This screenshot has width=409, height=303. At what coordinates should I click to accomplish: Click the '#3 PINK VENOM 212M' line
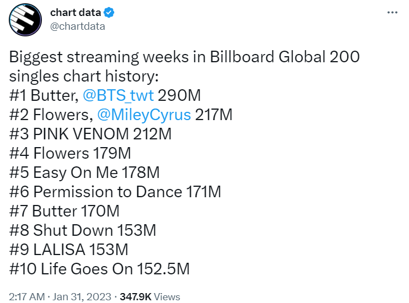[x=90, y=134]
